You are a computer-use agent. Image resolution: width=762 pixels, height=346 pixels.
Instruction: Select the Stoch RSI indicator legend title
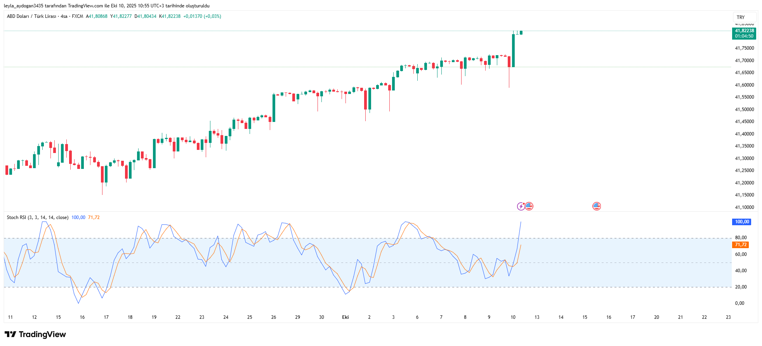click(37, 217)
